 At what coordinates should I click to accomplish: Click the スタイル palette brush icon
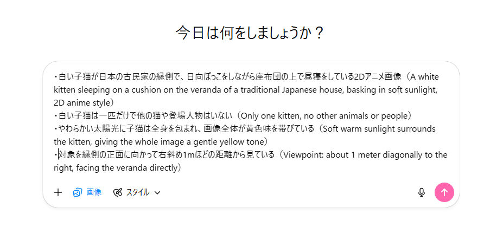tap(118, 192)
